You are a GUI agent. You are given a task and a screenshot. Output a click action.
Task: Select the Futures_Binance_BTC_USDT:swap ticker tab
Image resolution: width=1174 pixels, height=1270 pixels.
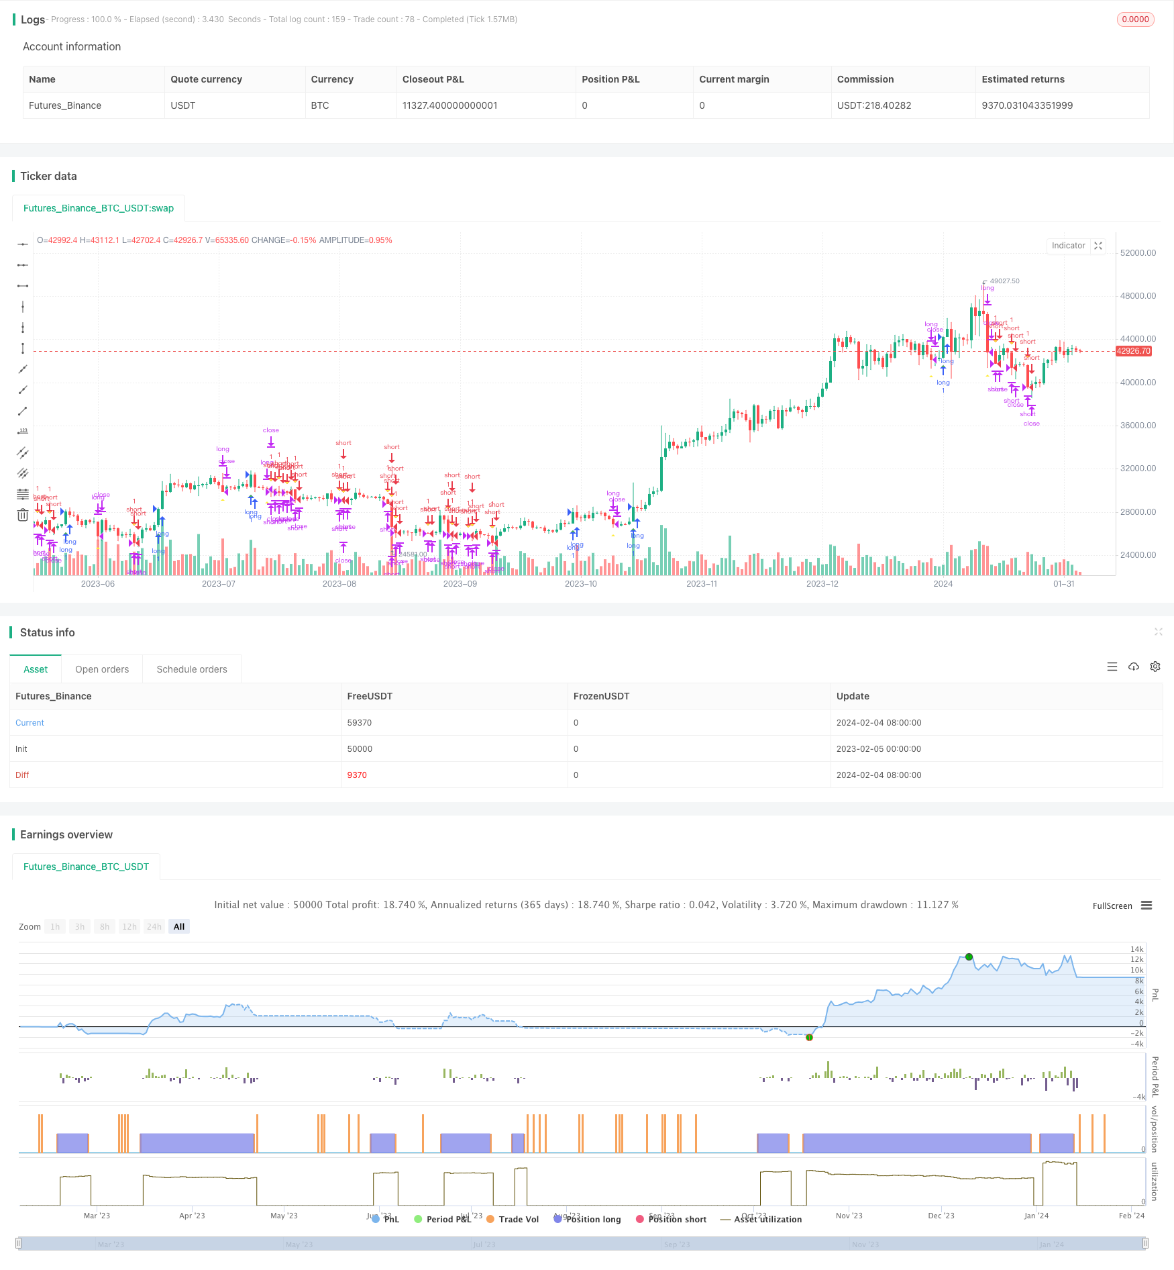tap(99, 208)
